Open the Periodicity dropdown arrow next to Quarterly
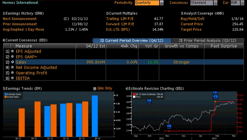This screenshot has width=247, height=140. click(162, 3)
